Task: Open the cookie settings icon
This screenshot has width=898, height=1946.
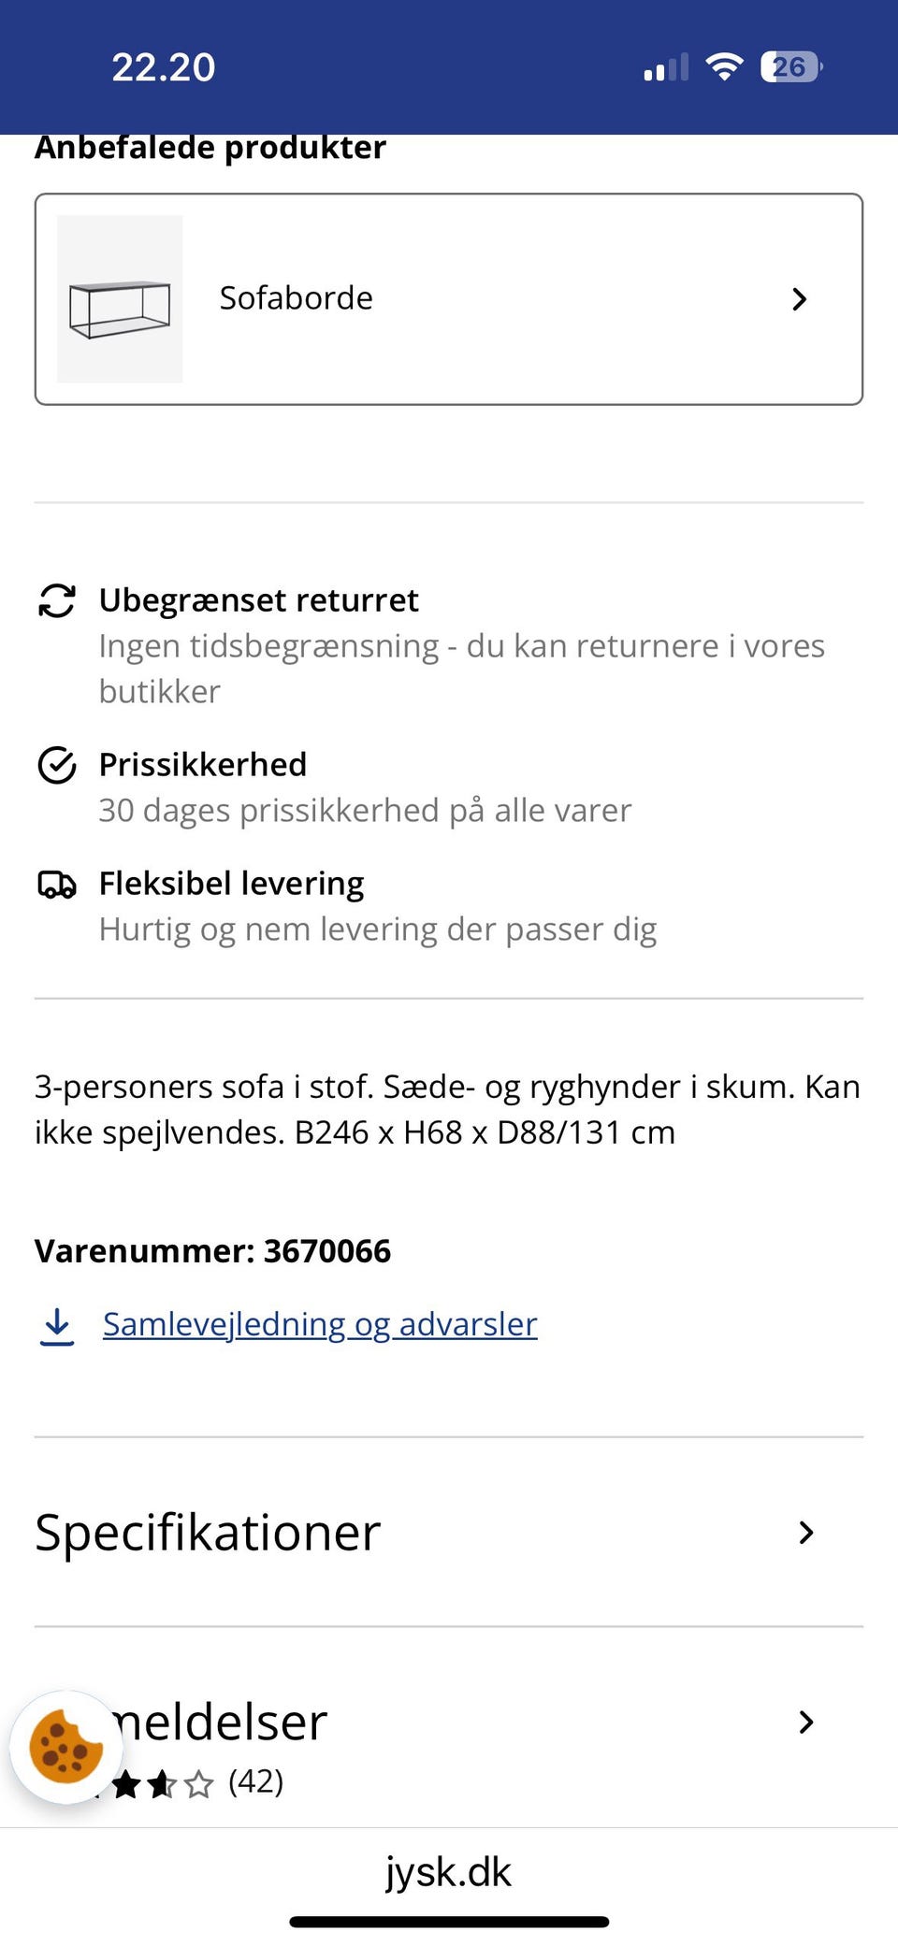Action: point(65,1747)
